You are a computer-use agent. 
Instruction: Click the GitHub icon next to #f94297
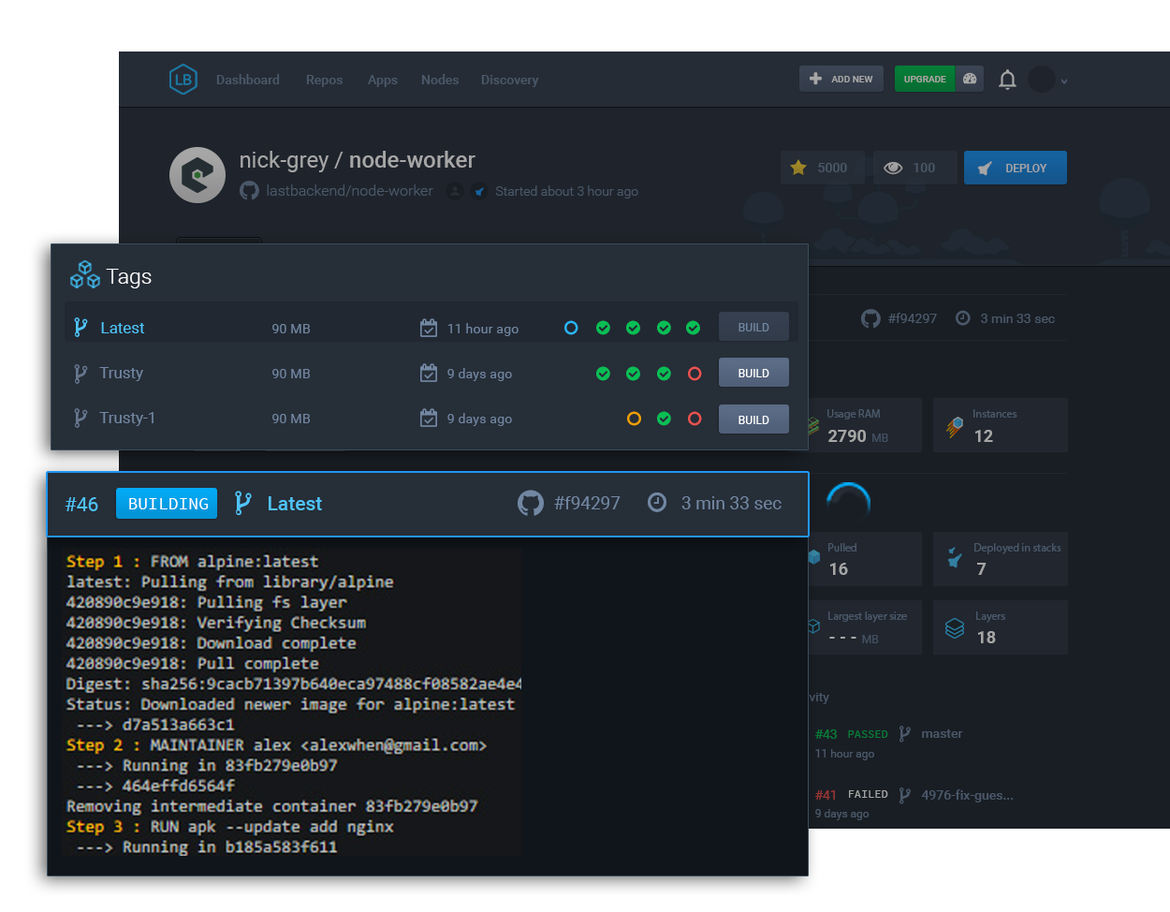(530, 503)
